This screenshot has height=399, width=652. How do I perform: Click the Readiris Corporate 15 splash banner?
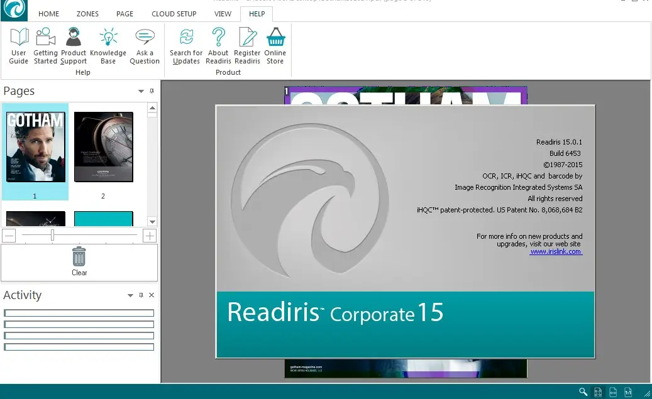point(406,325)
